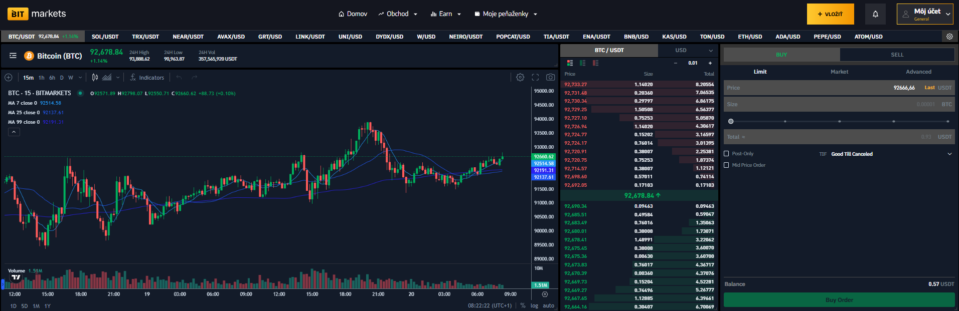Take a chart snapshot with camera icon
This screenshot has width=959, height=311.
coord(550,77)
